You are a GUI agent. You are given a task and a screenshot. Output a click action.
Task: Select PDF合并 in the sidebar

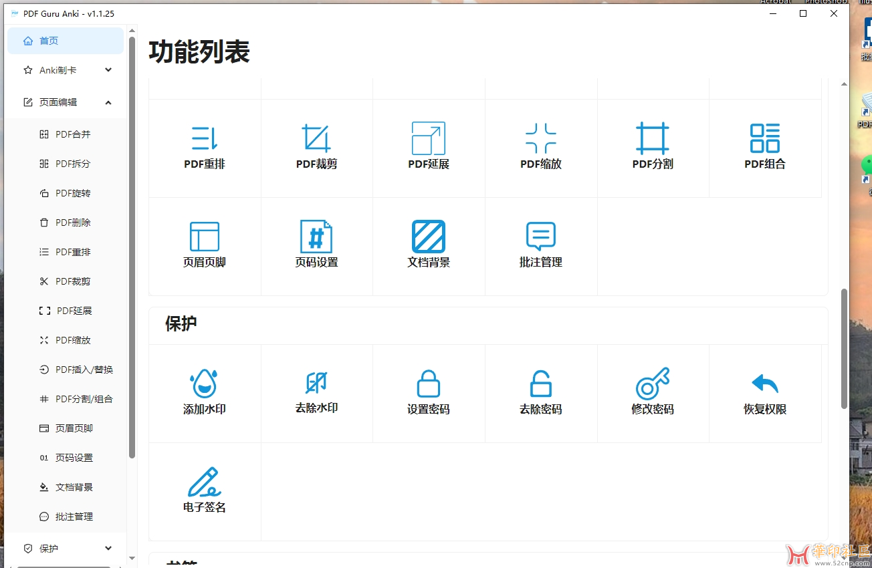(73, 134)
